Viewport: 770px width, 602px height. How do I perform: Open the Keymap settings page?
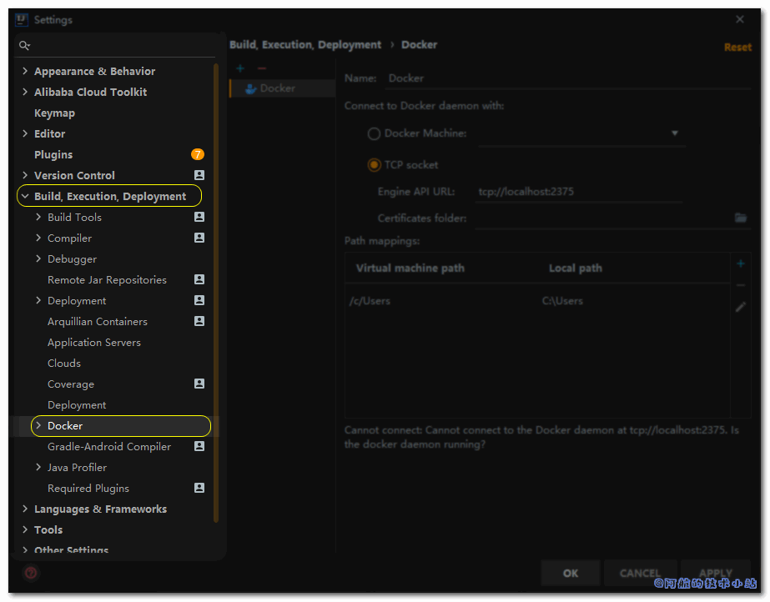coord(54,113)
